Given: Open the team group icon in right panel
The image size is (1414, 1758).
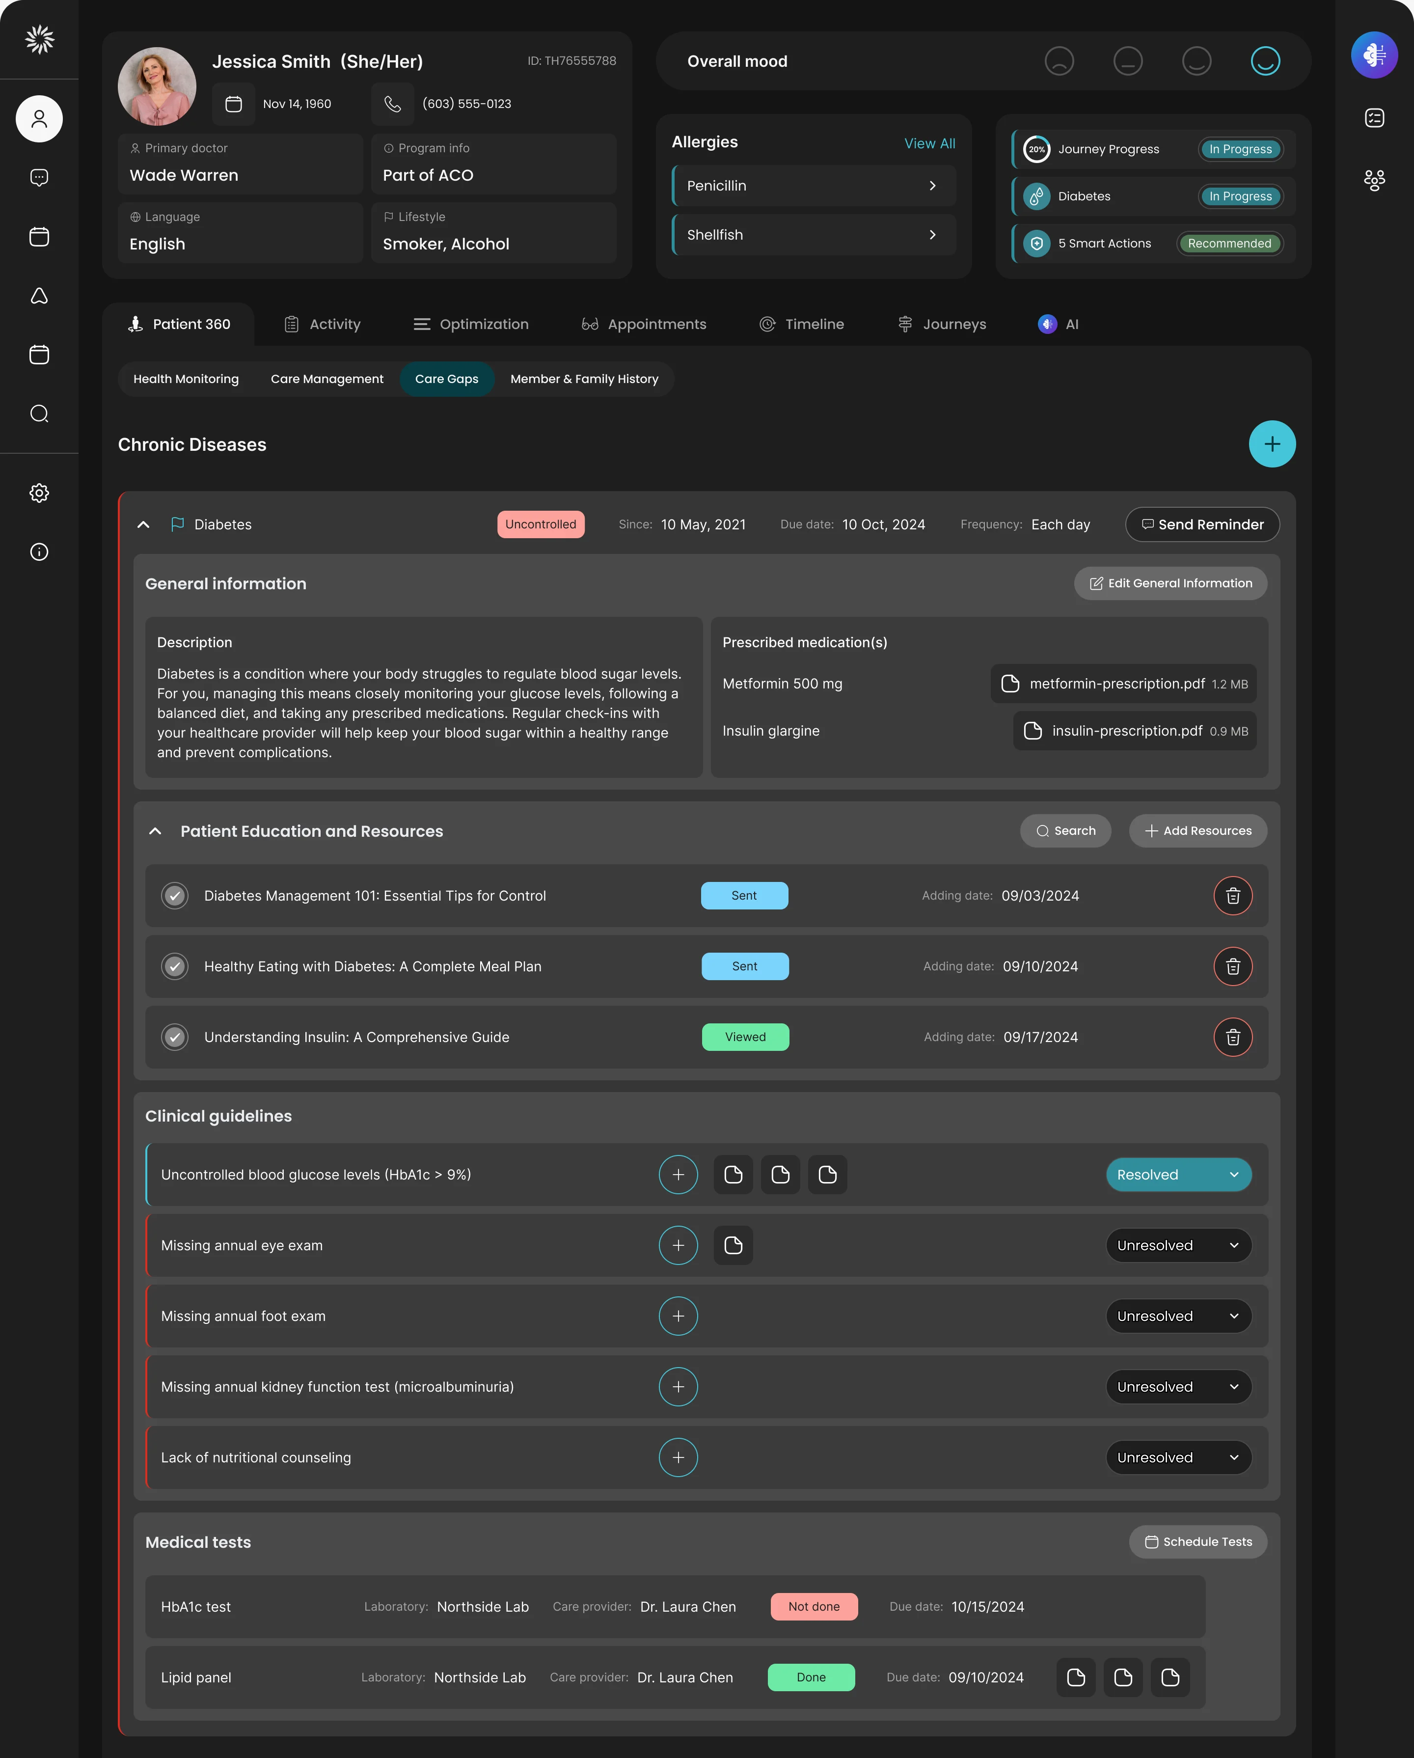Looking at the screenshot, I should [x=1374, y=180].
